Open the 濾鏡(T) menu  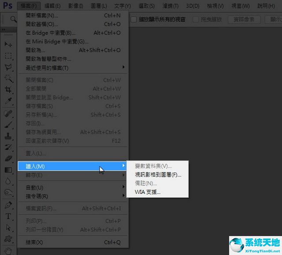171,6
